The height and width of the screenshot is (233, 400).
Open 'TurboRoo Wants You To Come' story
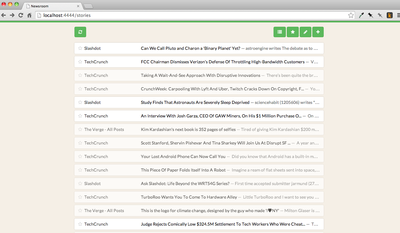pos(189,197)
